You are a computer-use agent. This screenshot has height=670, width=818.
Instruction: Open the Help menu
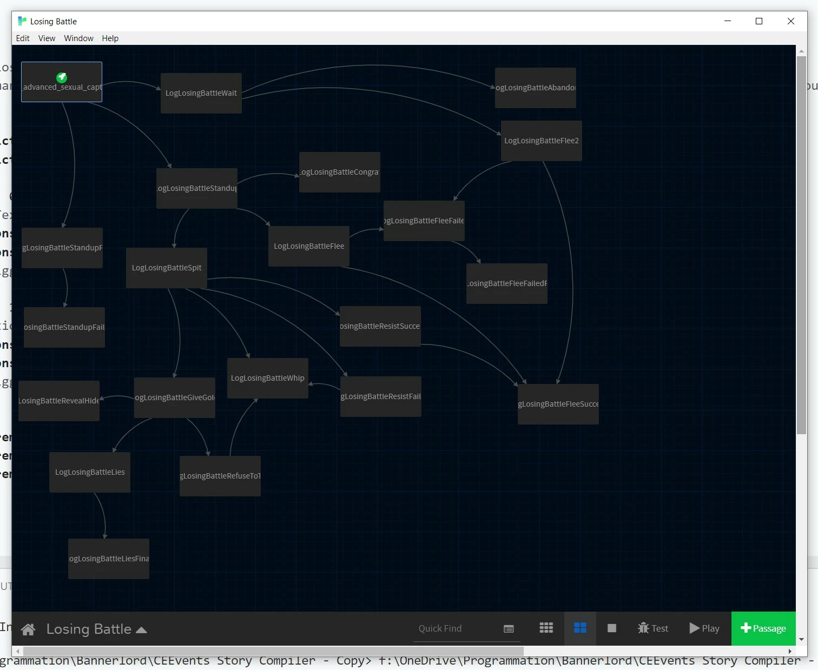coord(110,38)
